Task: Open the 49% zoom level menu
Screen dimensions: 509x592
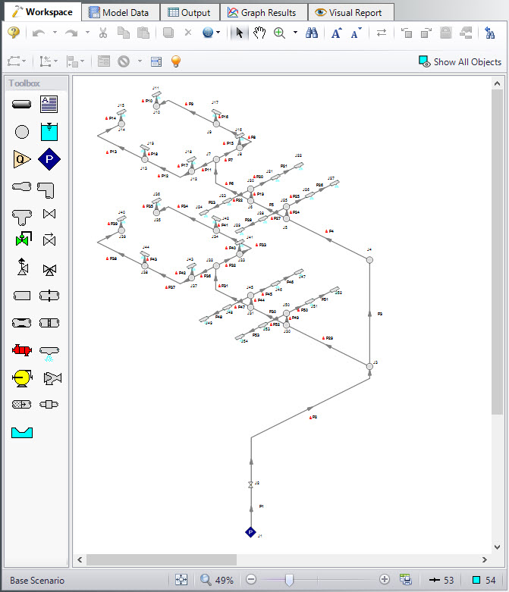Action: coord(217,580)
